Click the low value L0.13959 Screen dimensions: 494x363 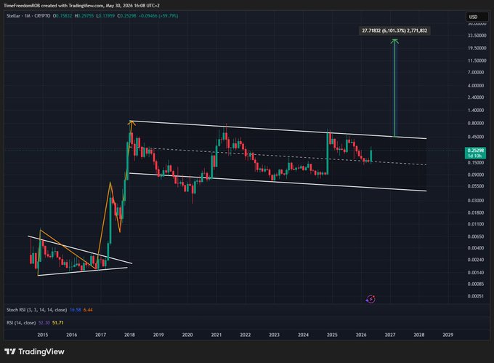pyautogui.click(x=105, y=16)
